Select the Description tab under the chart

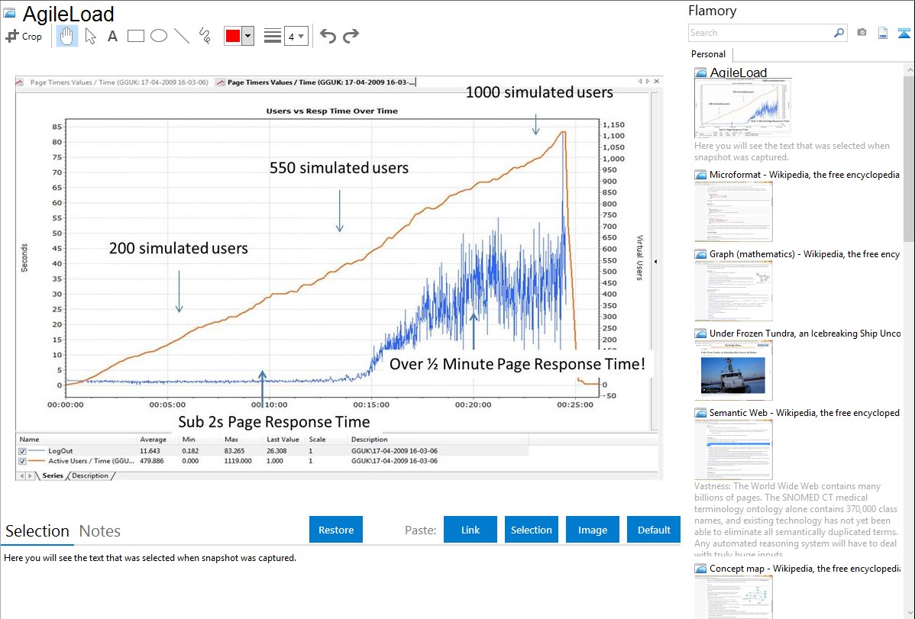tap(90, 476)
